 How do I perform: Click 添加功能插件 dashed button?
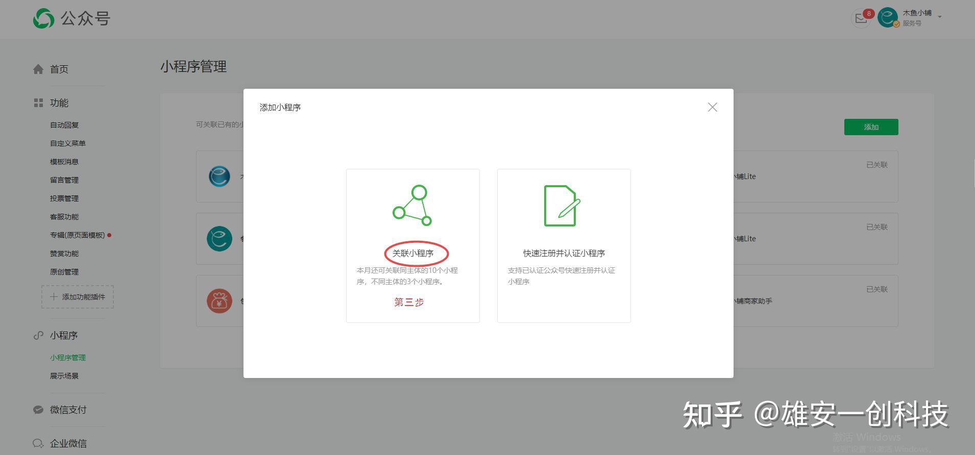[78, 297]
